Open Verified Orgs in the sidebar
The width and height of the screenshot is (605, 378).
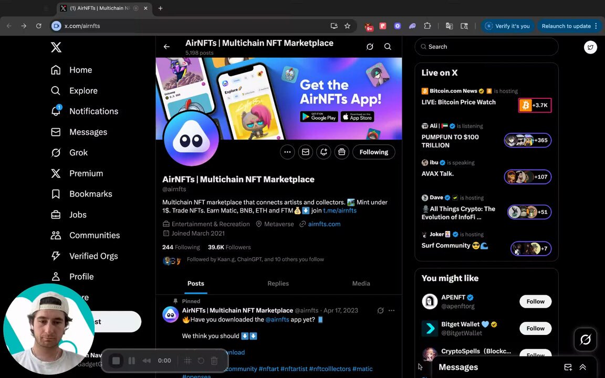point(84,256)
